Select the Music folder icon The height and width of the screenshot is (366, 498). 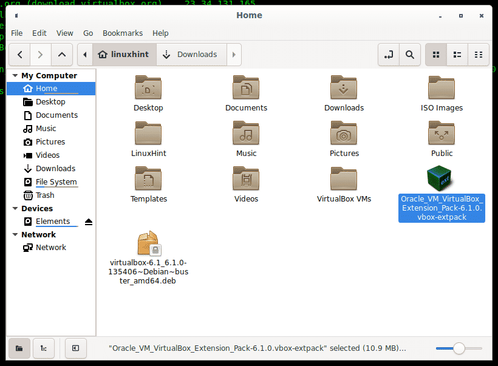coord(246,133)
